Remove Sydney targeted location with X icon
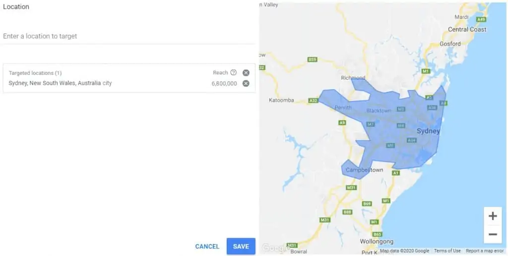 (x=246, y=83)
